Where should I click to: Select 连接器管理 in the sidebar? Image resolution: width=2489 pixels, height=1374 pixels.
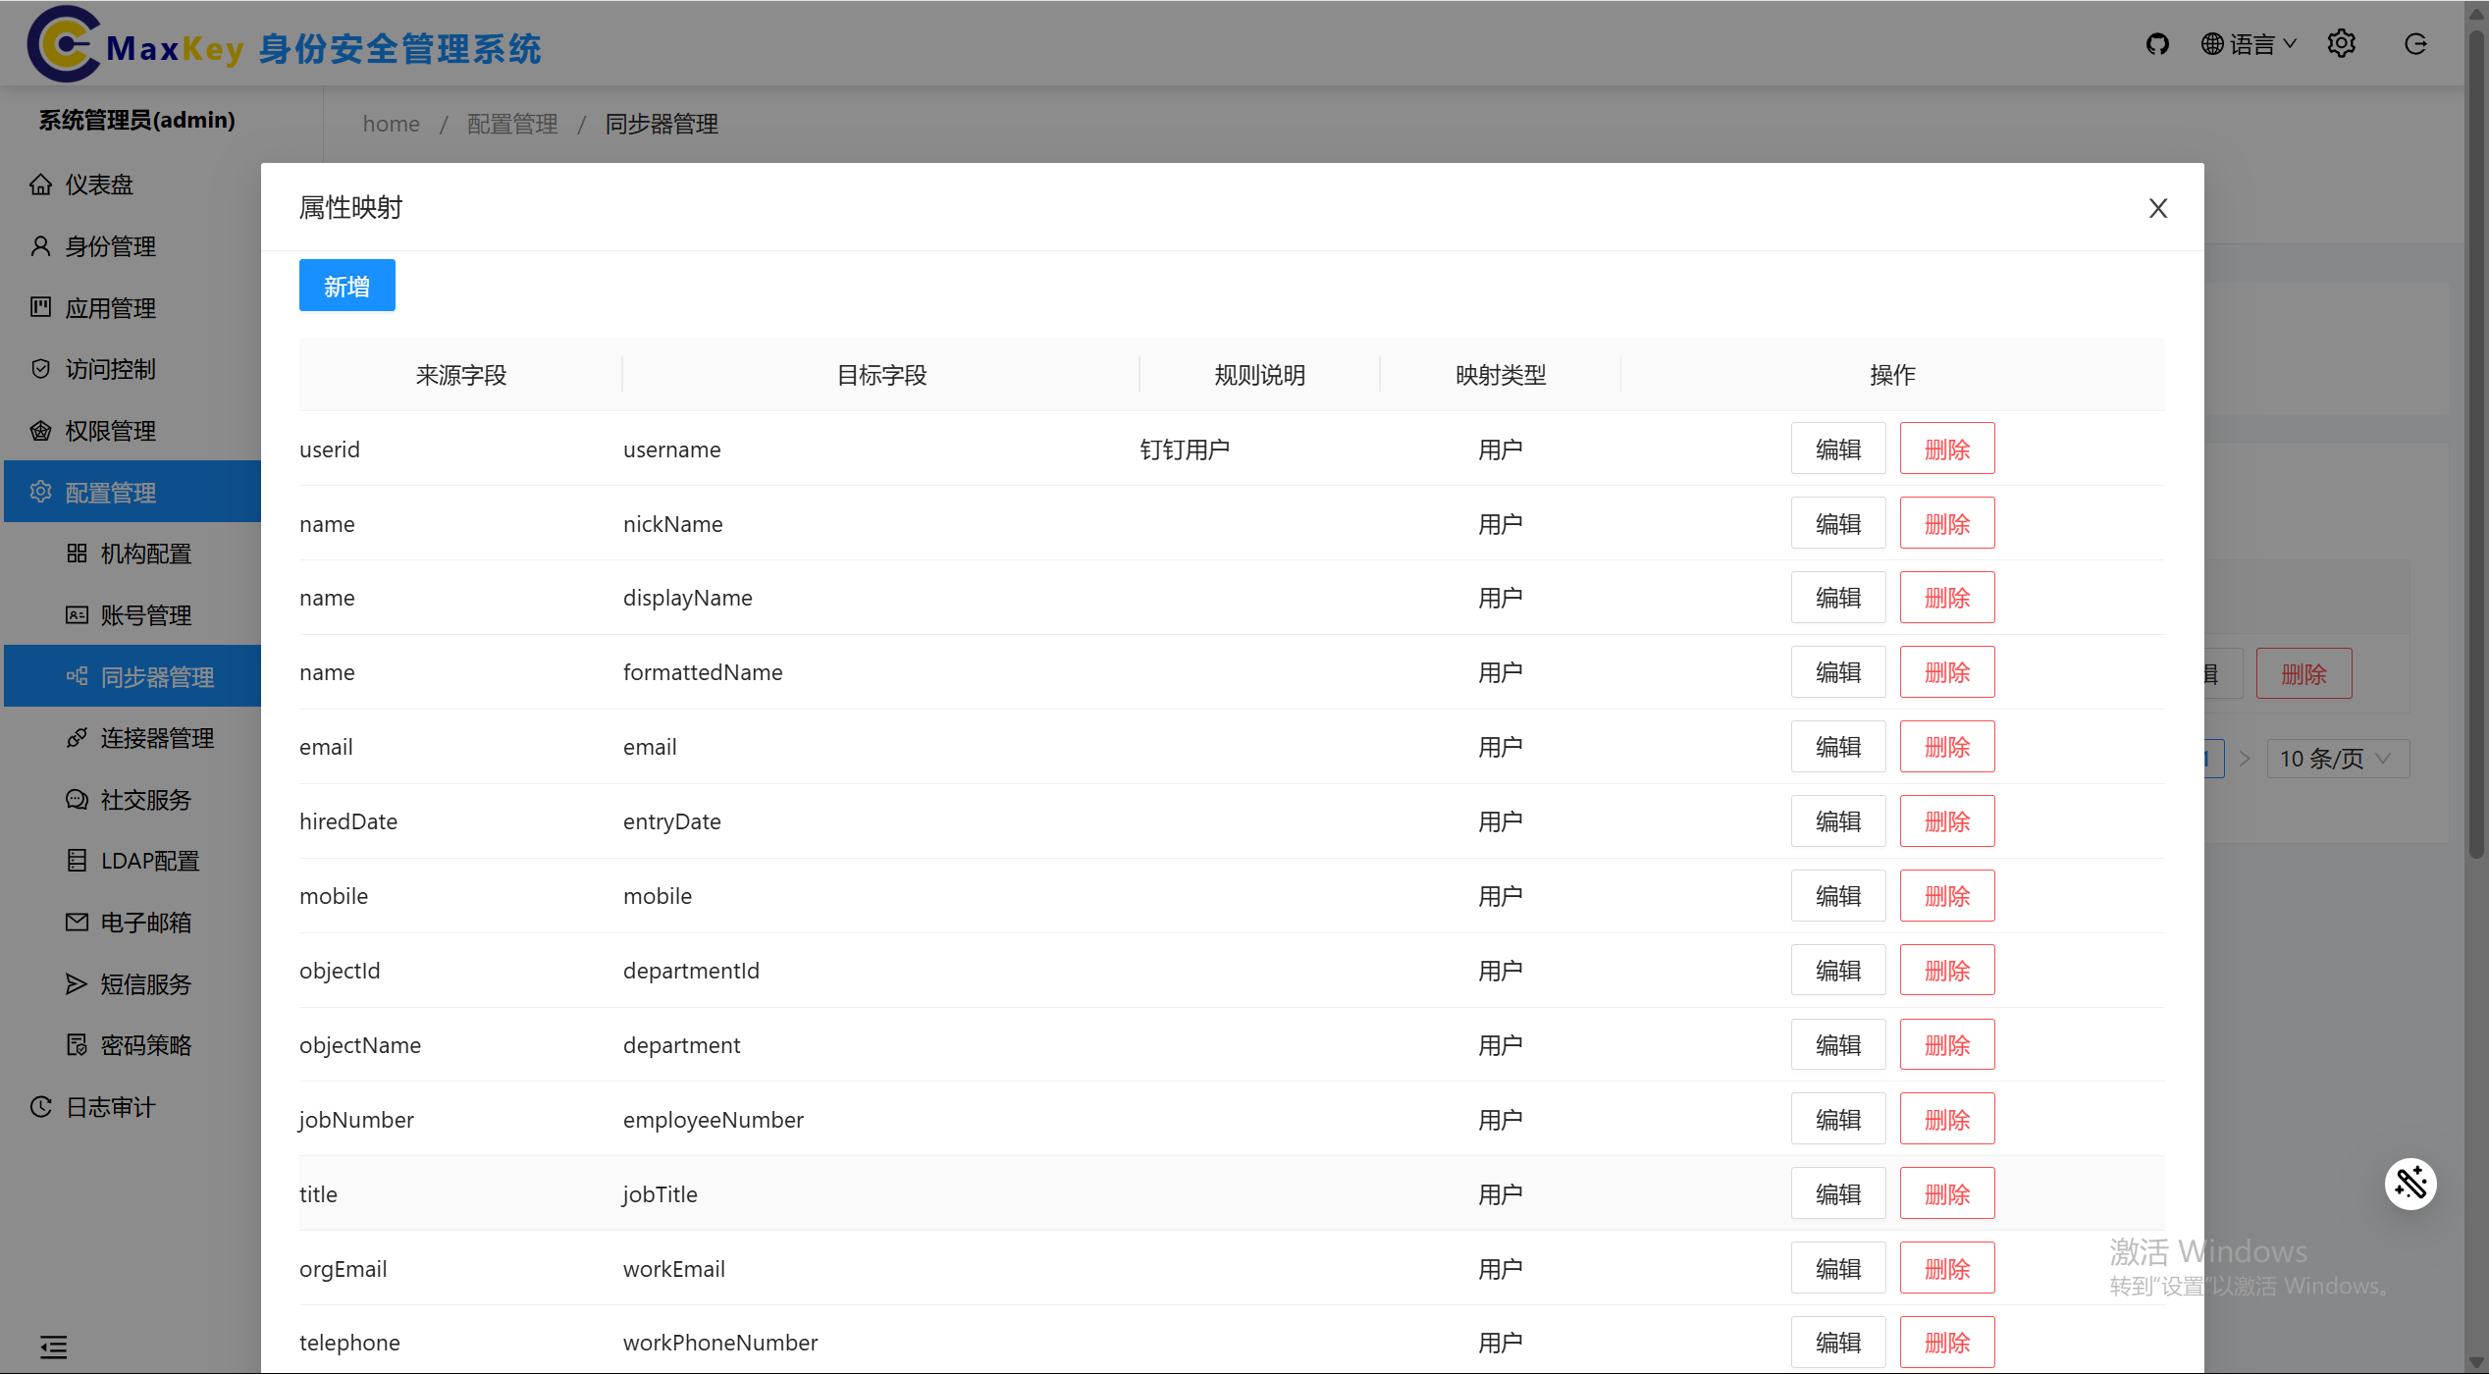[157, 738]
